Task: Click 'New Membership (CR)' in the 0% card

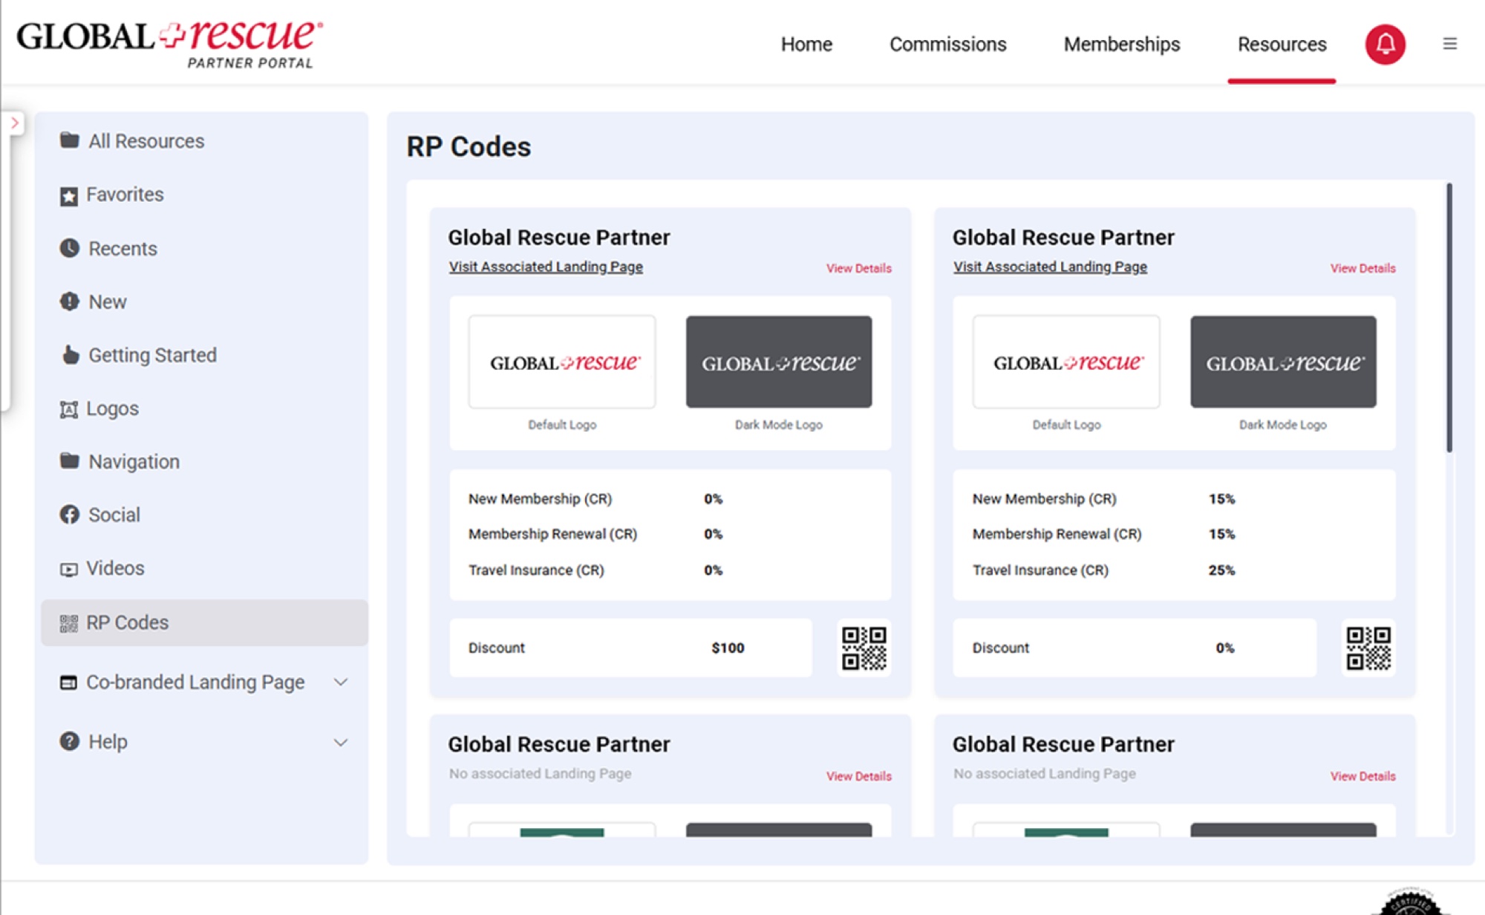Action: [x=540, y=499]
